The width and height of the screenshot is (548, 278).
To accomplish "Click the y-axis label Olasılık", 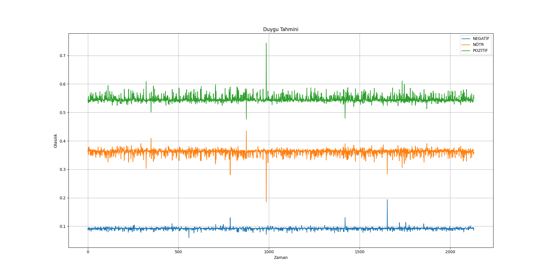I will [56, 141].
